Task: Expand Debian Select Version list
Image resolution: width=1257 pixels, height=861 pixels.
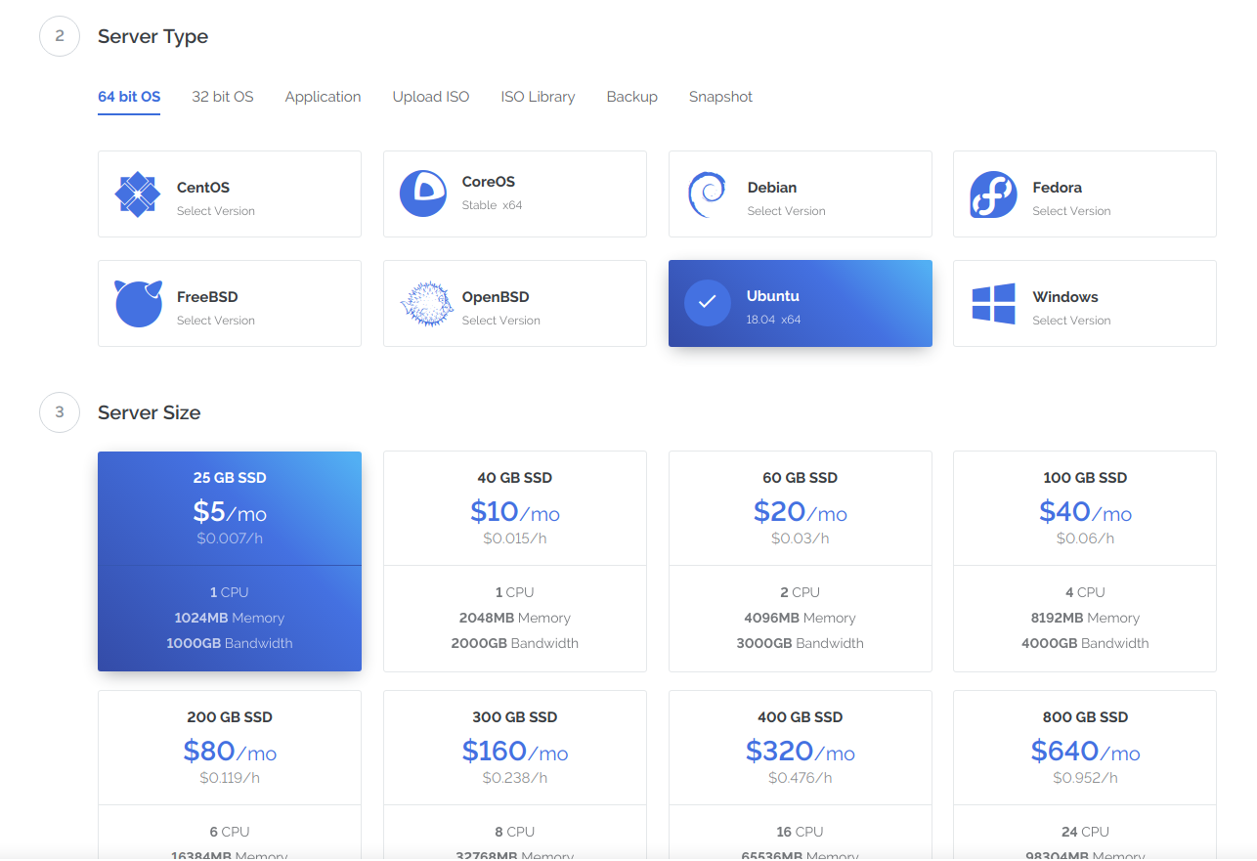Action: click(x=786, y=211)
